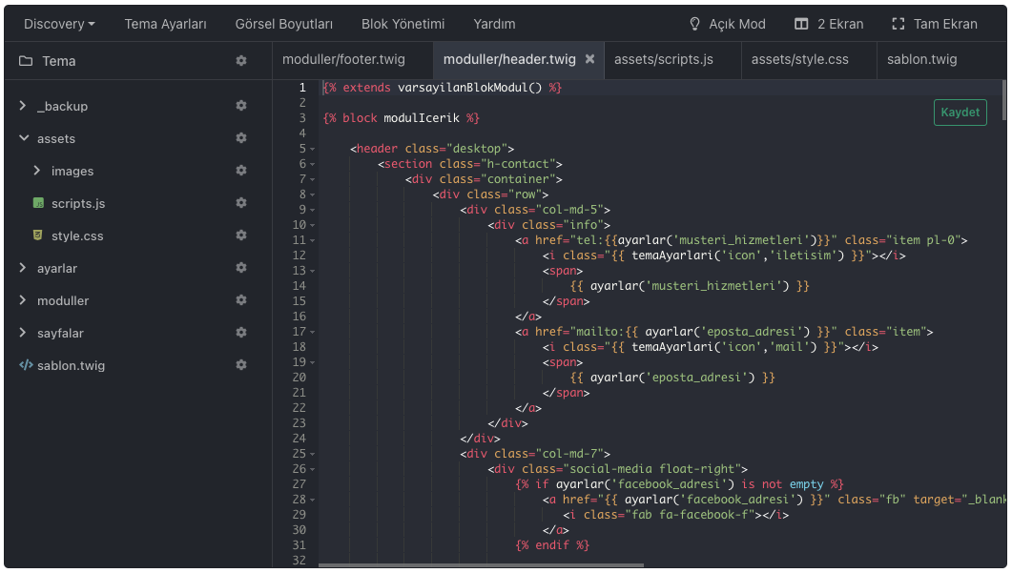Enable Tam Ekran fullscreen mode
Screen dimensions: 1012x573
point(935,24)
